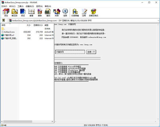The width and height of the screenshot is (160, 127).
Task: Minimize the WinRAR window
Action: click(x=142, y=2)
